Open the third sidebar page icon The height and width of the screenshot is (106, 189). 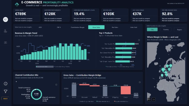(5, 43)
